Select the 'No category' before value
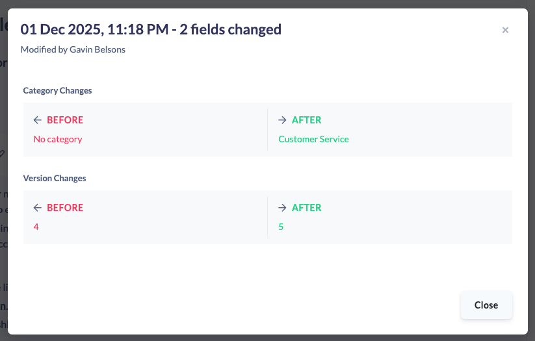Image resolution: width=535 pixels, height=341 pixels. 58,139
